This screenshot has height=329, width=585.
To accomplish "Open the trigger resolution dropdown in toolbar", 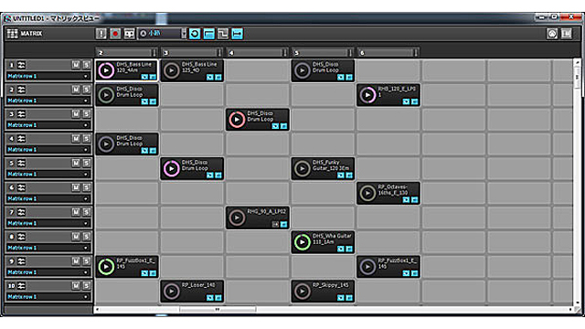I will pos(184,34).
